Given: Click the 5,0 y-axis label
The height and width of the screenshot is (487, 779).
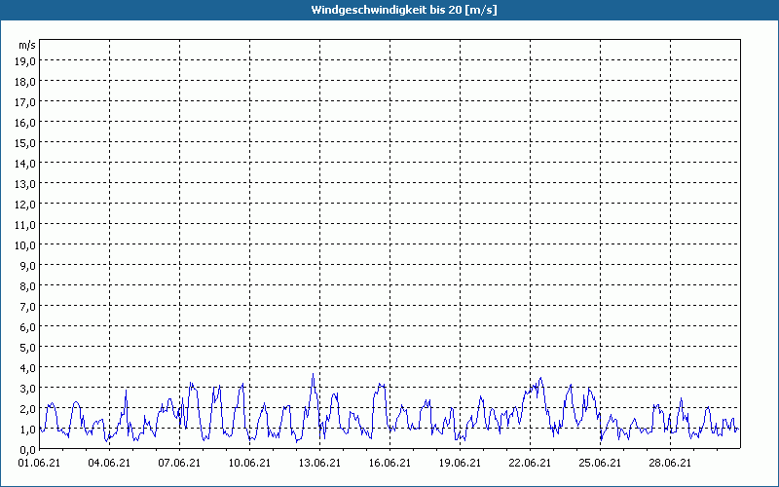Looking at the screenshot, I should coord(29,348).
